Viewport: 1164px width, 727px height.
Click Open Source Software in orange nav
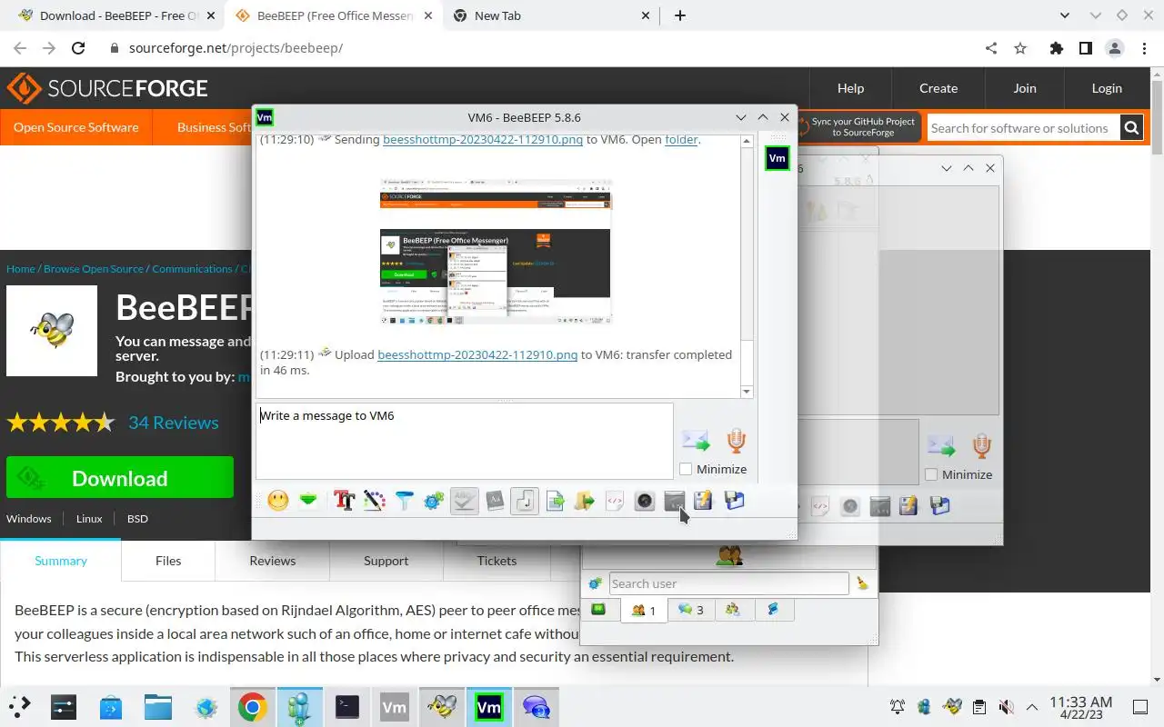76,127
